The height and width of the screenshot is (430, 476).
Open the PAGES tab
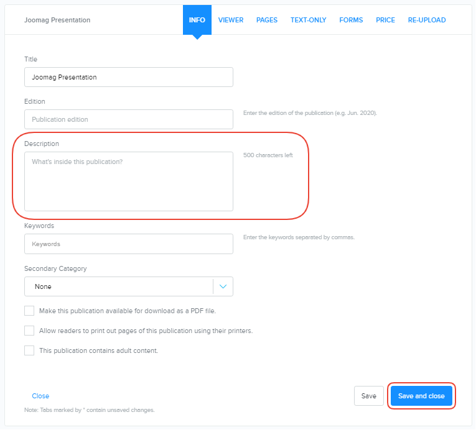266,20
